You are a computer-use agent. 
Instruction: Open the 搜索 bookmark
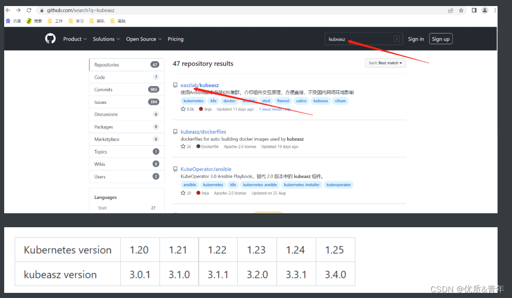pos(34,21)
